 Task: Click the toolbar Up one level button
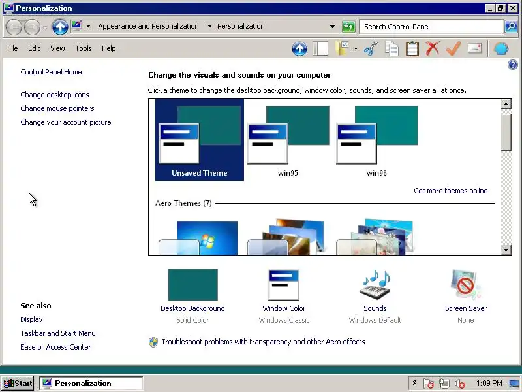(299, 48)
